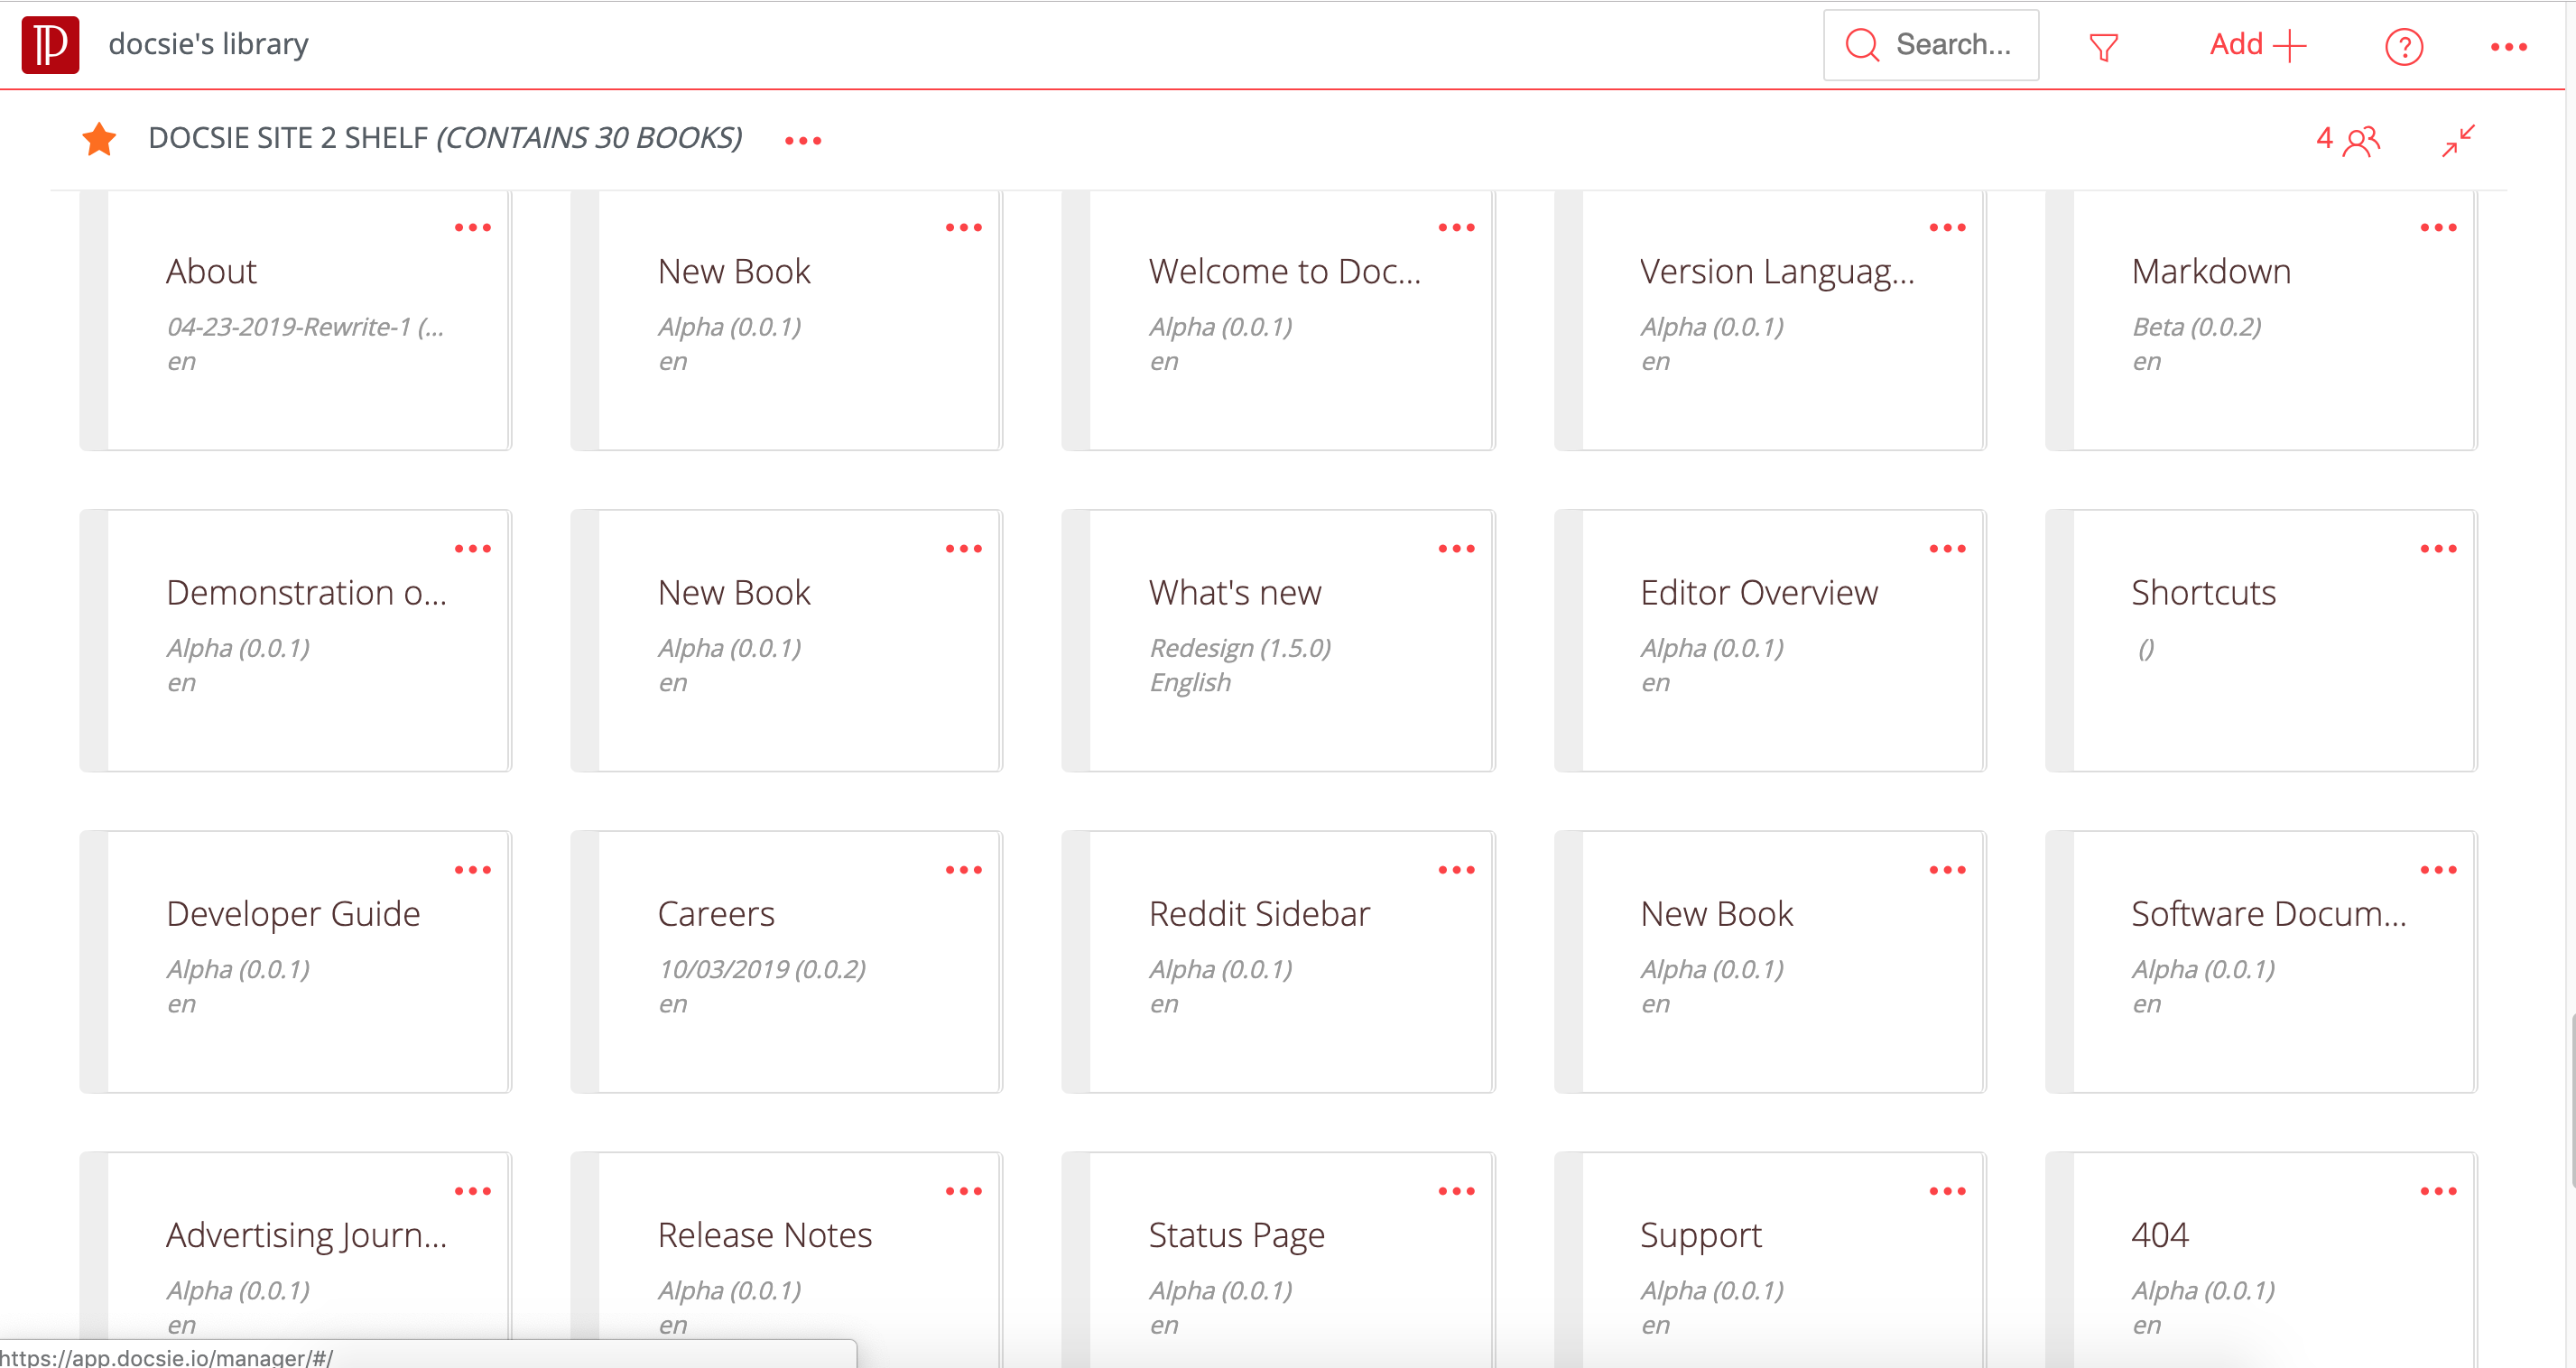Open the Editor Overview book
Viewport: 2576px width, 1368px height.
point(1770,641)
